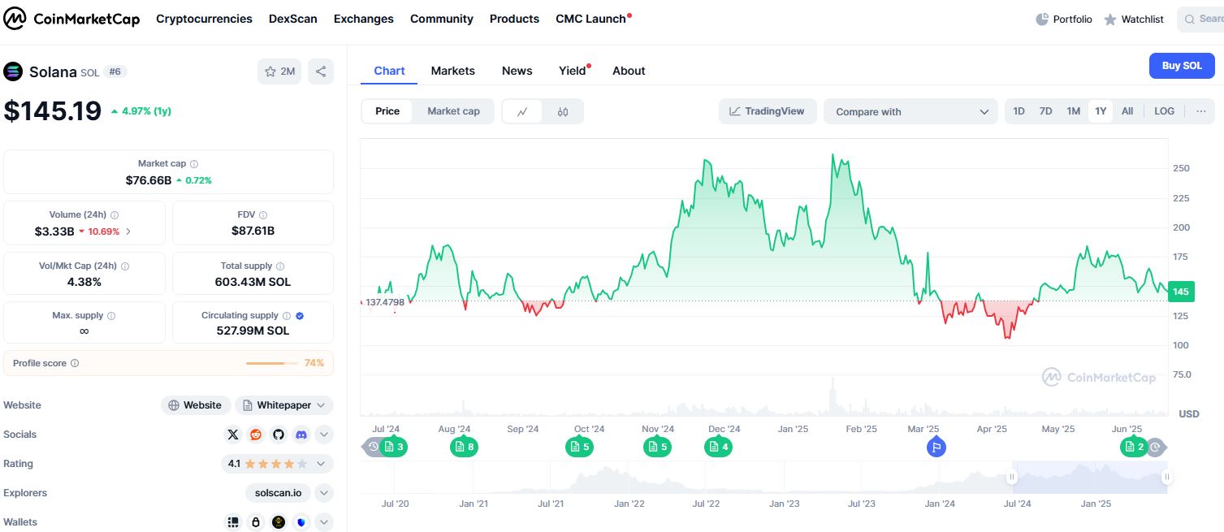The image size is (1224, 532).
Task: Switch to the Yield tab
Action: click(573, 71)
